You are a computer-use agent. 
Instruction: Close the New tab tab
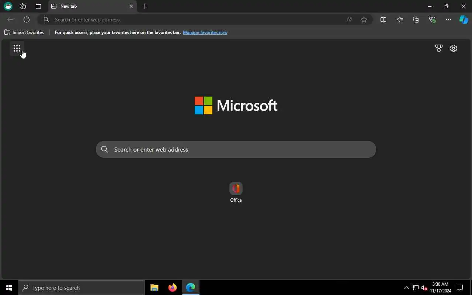(x=131, y=6)
